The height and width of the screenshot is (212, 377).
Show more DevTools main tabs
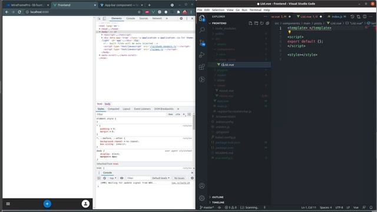(x=167, y=18)
